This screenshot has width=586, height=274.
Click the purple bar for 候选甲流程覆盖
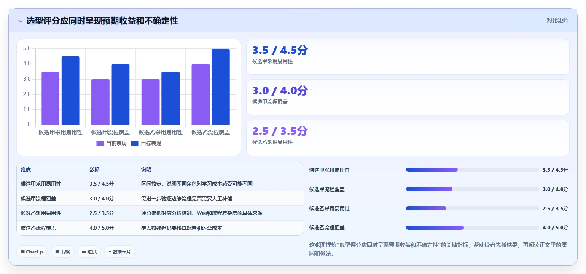(100, 102)
